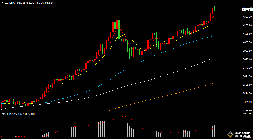Image resolution: width=253 pixels, height=140 pixels.
Task: Click the 3777.30 price axis label
Action: (x=247, y=68)
